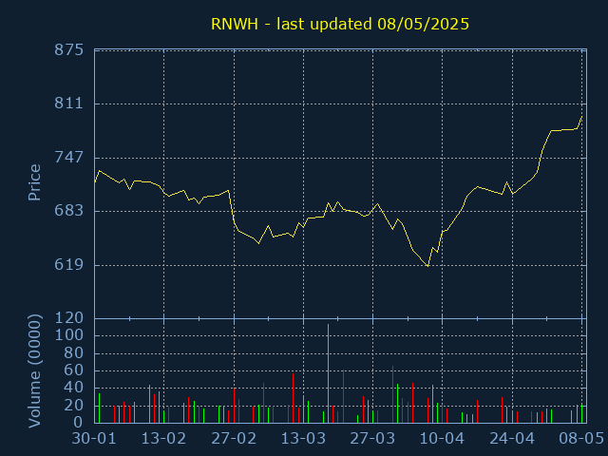This screenshot has width=608, height=456.
Task: Click the 08-05 date label
Action: [581, 439]
